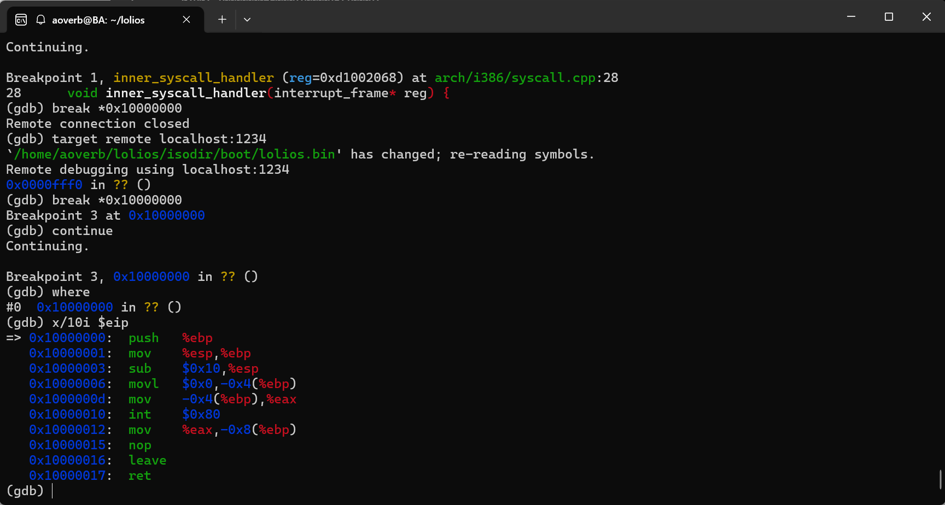Click the inner_syscall_handler function name
Image resolution: width=945 pixels, height=505 pixels.
click(x=194, y=78)
